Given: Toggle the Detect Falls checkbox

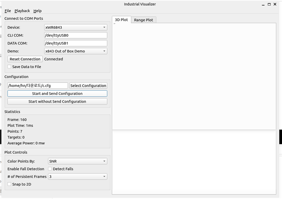Looking at the screenshot, I should pyautogui.click(x=50, y=169).
